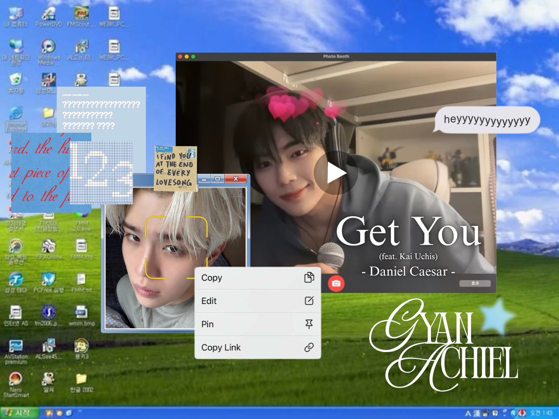Click the first quick launch icon beside Start
The height and width of the screenshot is (419, 559).
pyautogui.click(x=48, y=413)
